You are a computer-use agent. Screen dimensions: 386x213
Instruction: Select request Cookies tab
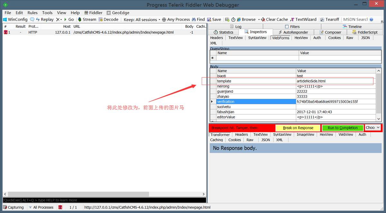[x=335, y=38]
